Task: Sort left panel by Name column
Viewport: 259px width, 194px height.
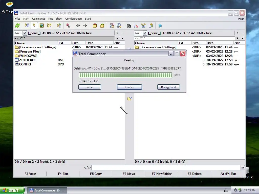Action: [x=36, y=43]
